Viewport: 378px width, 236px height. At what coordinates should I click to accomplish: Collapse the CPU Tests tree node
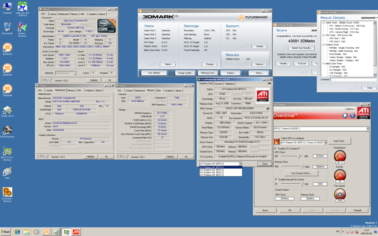click(323, 35)
